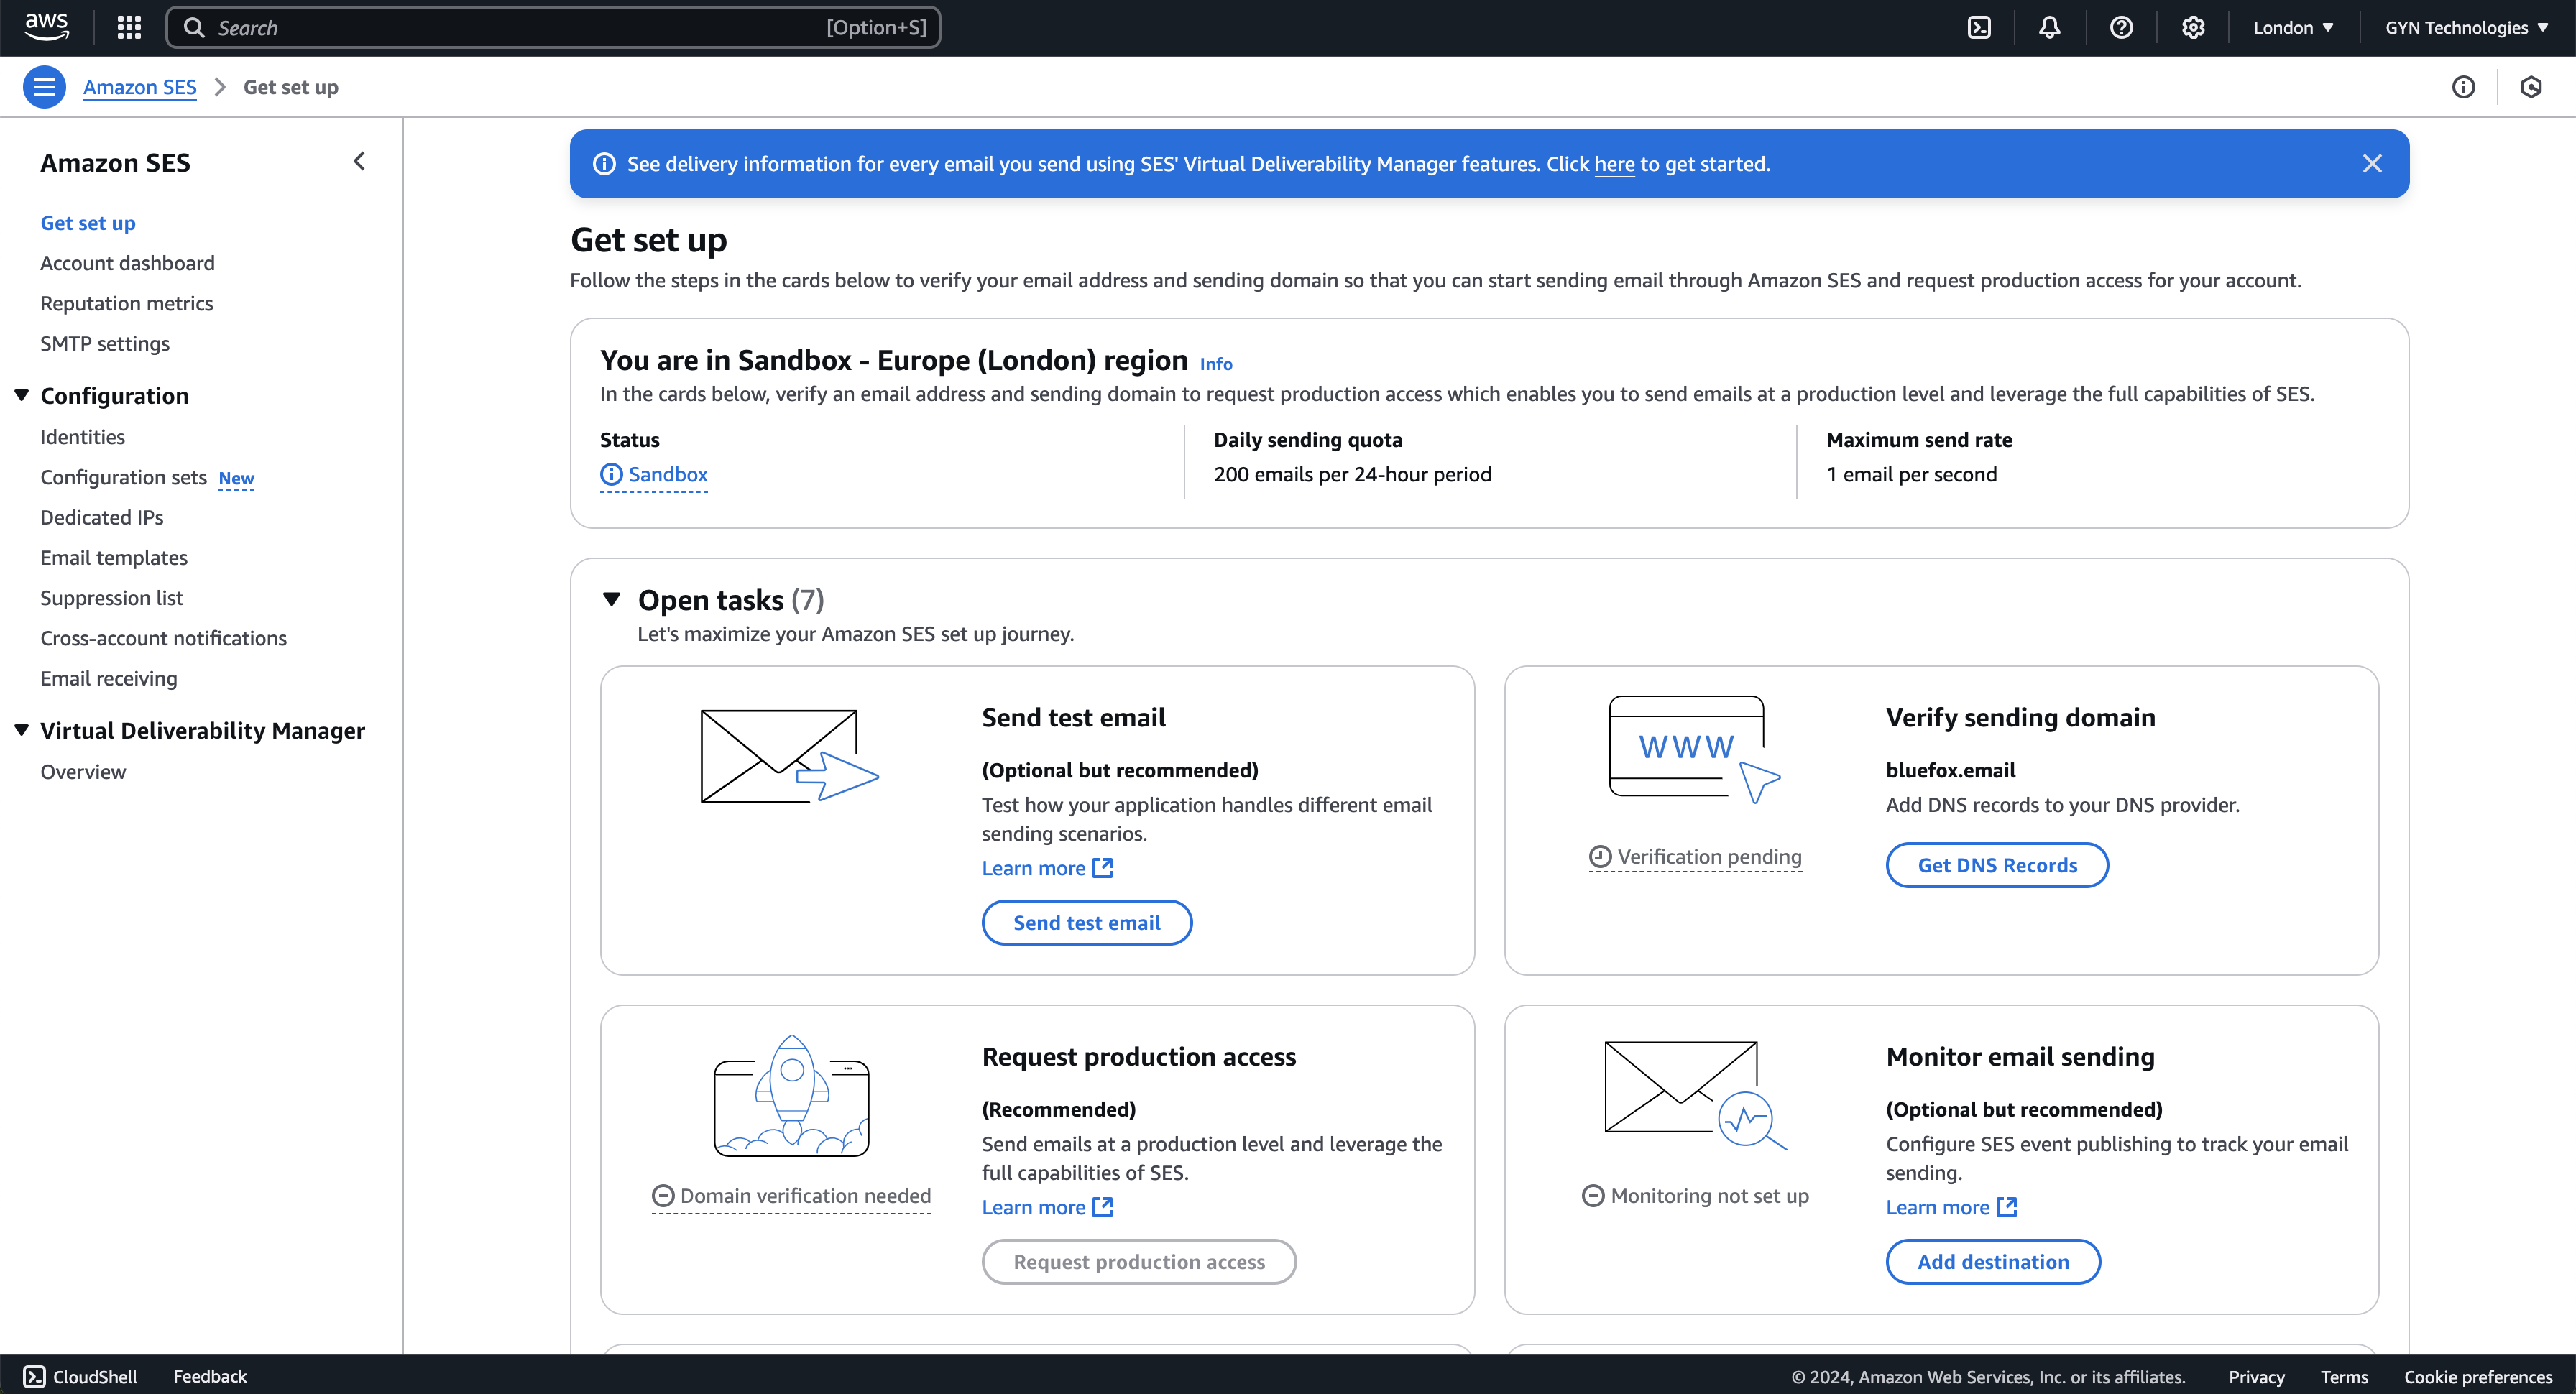Open the hamburger navigation menu

pyautogui.click(x=44, y=86)
